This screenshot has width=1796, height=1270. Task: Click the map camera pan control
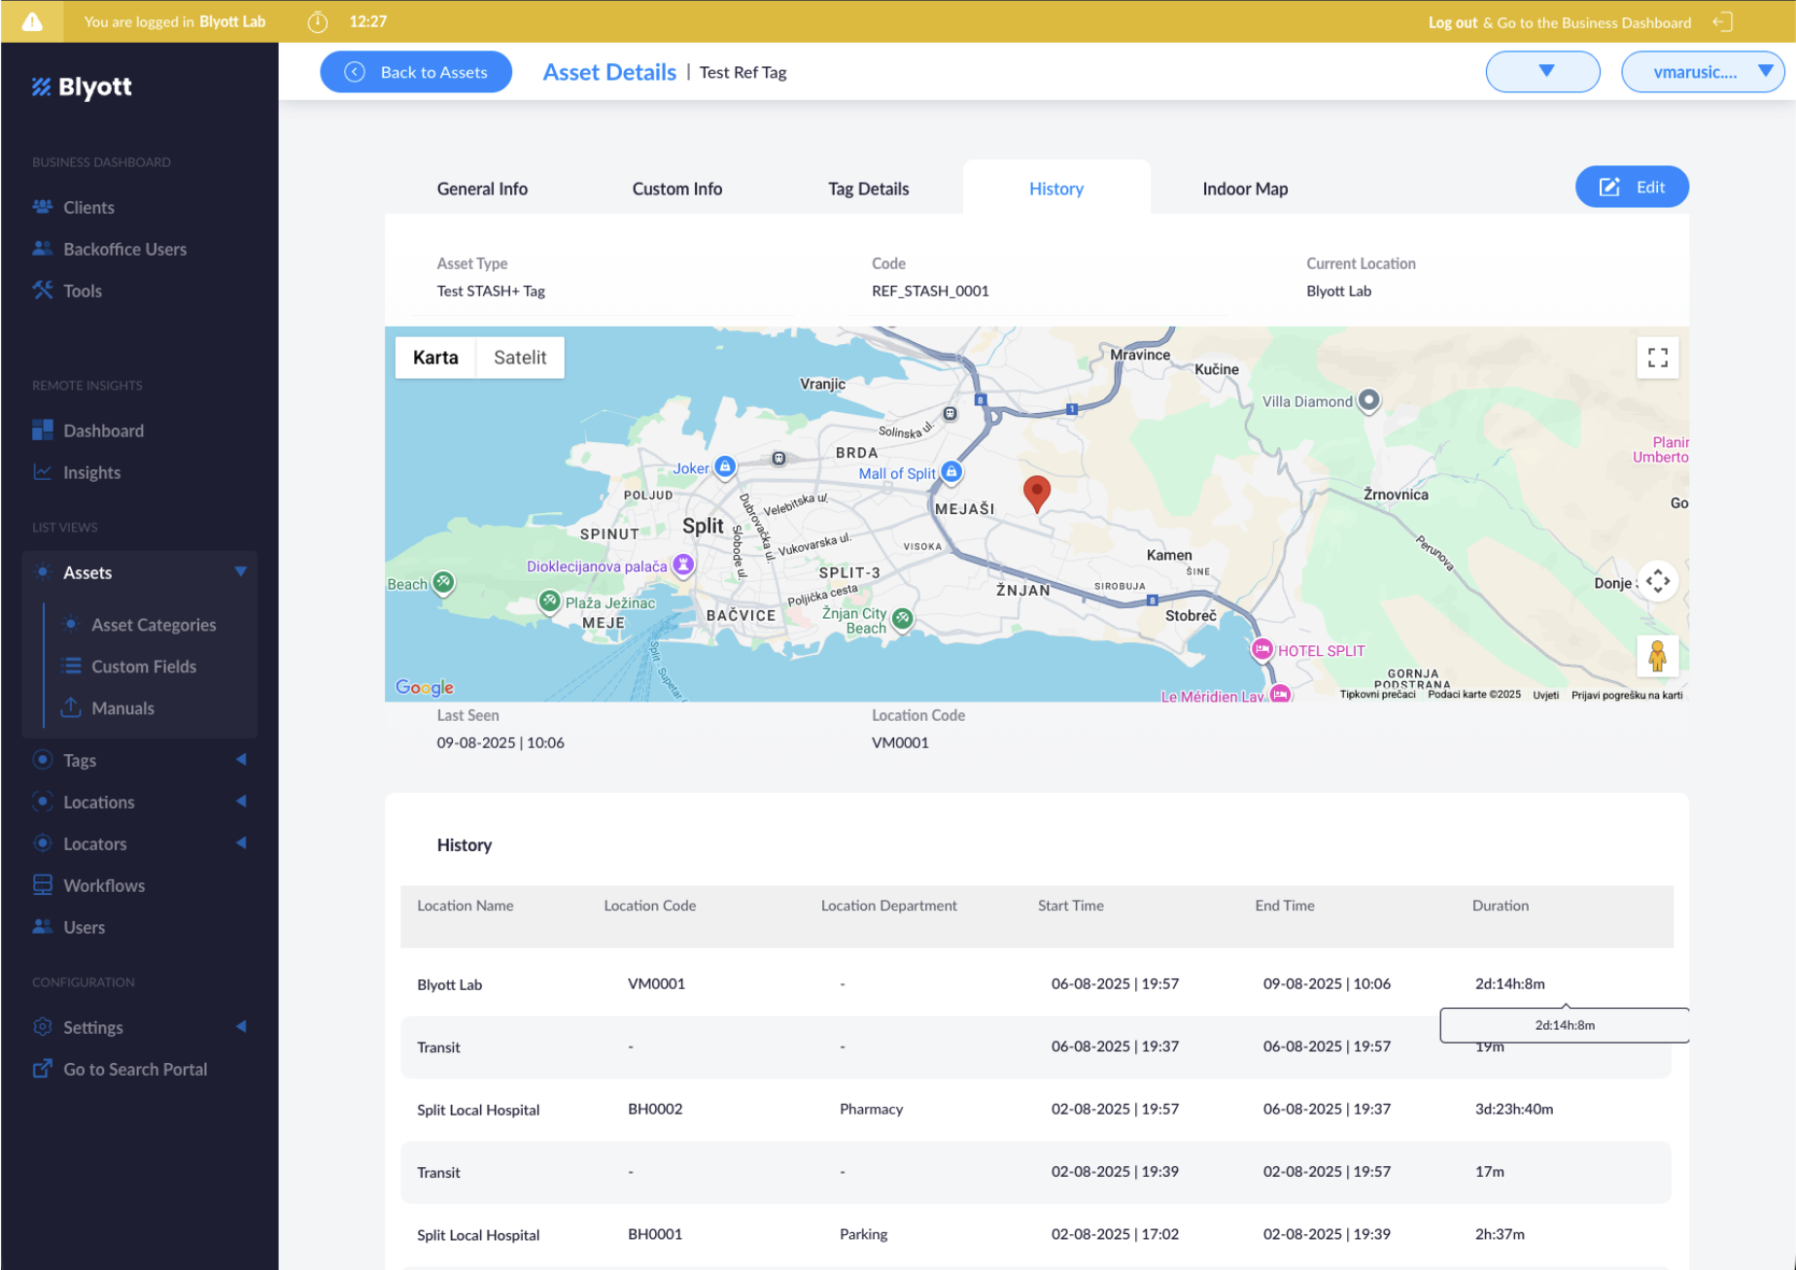tap(1657, 581)
